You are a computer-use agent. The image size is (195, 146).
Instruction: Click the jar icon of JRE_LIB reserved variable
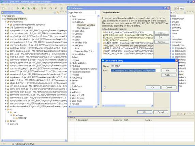[104, 35]
